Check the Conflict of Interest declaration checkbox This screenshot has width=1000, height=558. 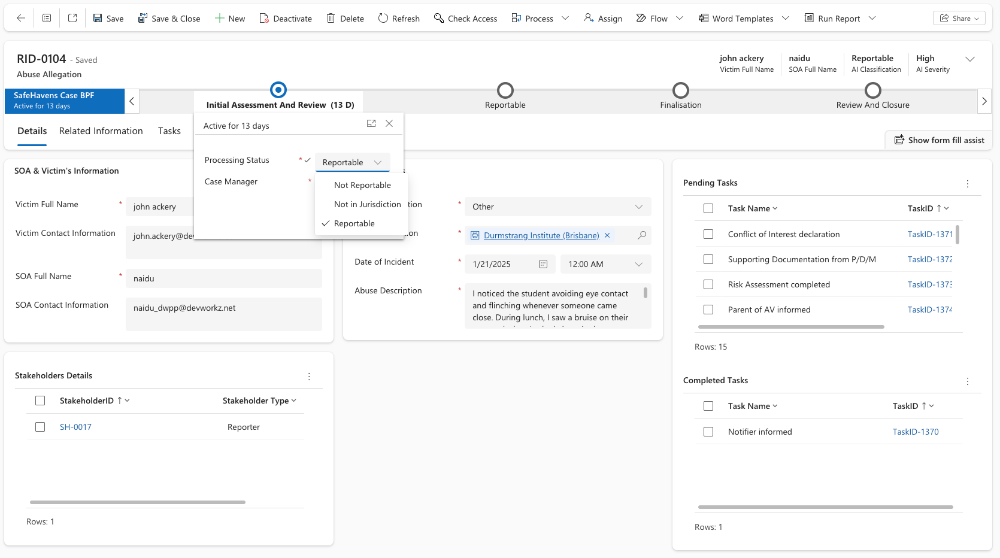(x=708, y=234)
